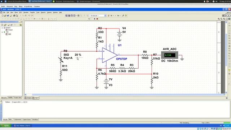Collapse the 7020 project tree node

click(x=2, y=32)
